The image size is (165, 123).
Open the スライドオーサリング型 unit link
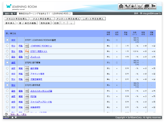coord(41,91)
